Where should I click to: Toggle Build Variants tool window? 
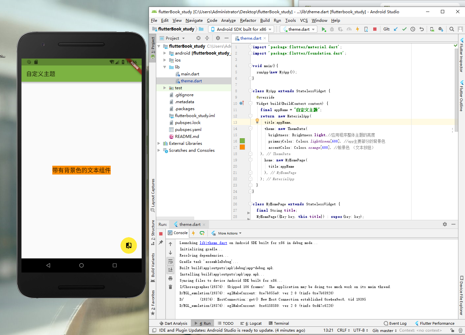[153, 268]
